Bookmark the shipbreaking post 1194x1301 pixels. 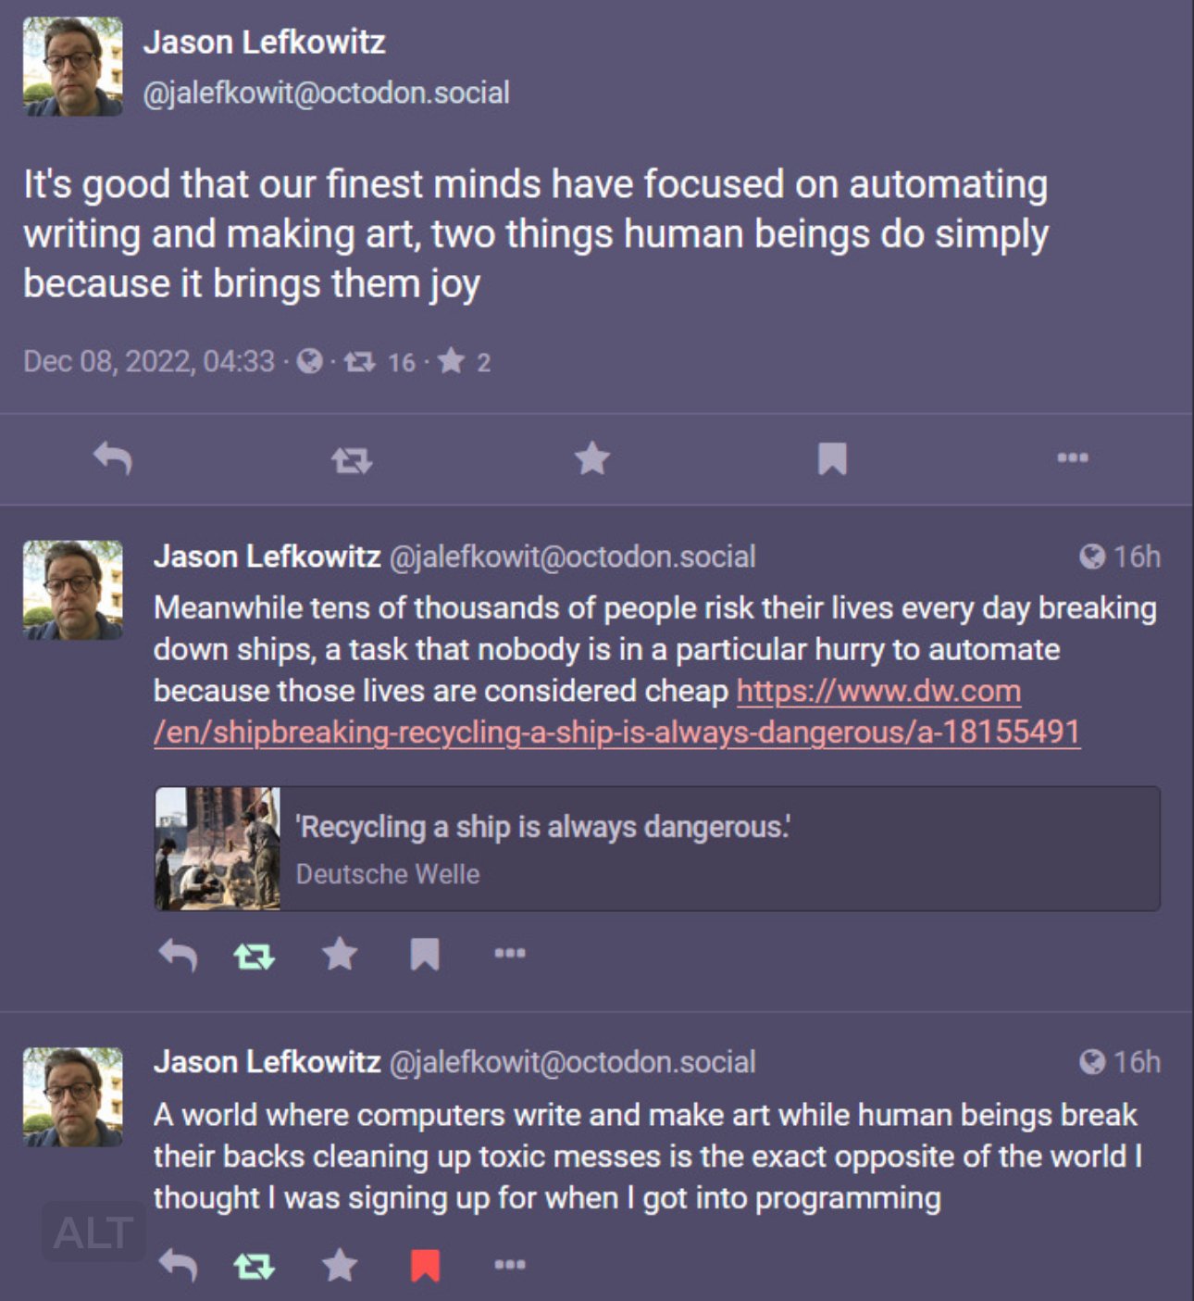click(x=425, y=954)
